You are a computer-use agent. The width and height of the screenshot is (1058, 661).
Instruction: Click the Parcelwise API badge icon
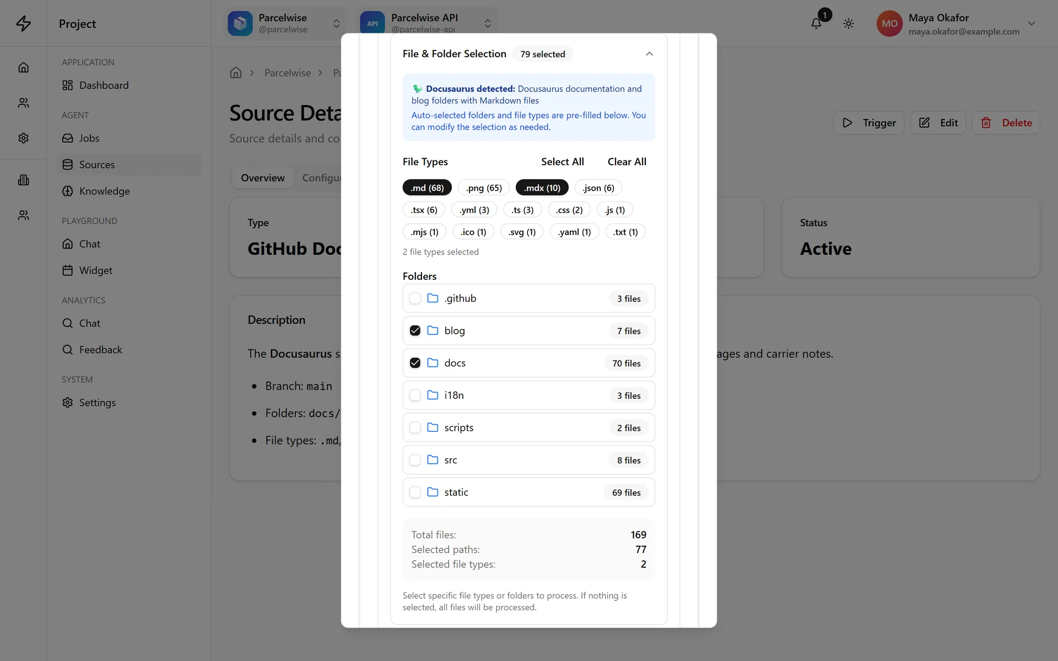373,23
